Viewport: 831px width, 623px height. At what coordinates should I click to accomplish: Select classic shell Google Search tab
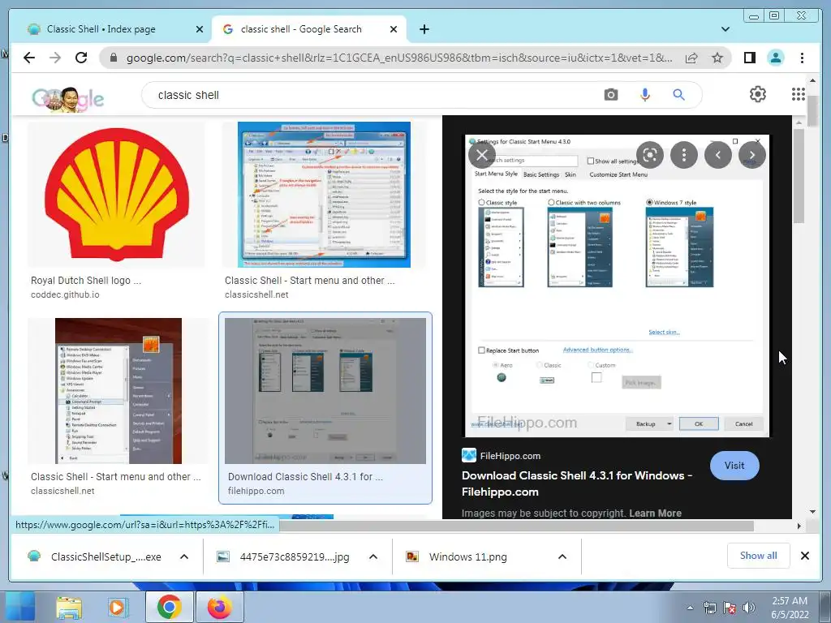click(x=309, y=29)
